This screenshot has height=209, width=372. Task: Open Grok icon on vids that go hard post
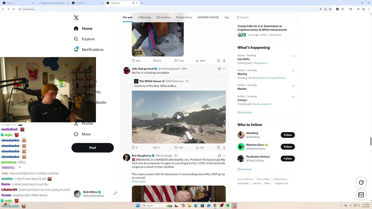pos(219,69)
